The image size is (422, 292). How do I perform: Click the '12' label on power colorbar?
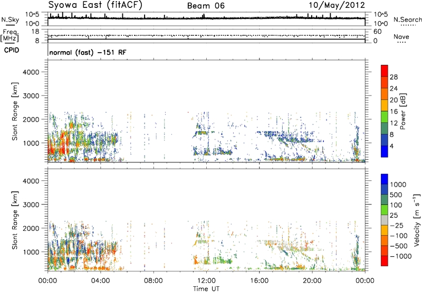394,123
